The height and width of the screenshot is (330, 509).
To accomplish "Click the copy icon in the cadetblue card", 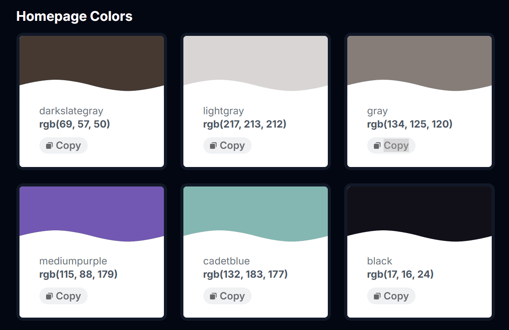I will pyautogui.click(x=212, y=295).
